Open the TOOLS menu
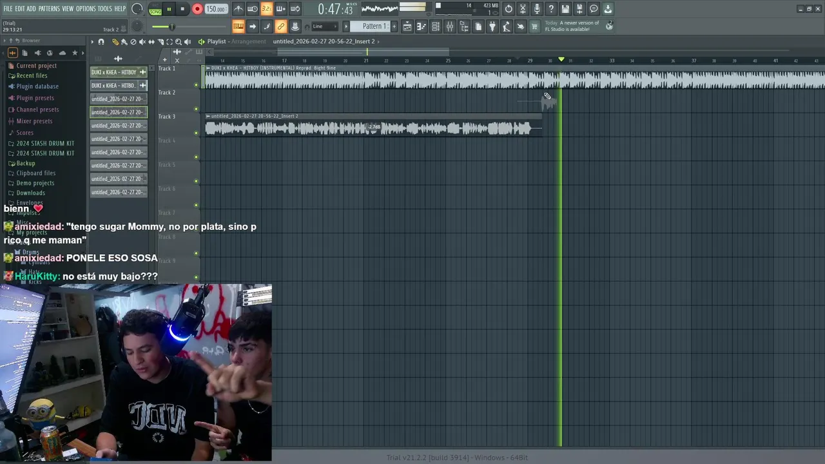This screenshot has width=825, height=464. point(105,9)
